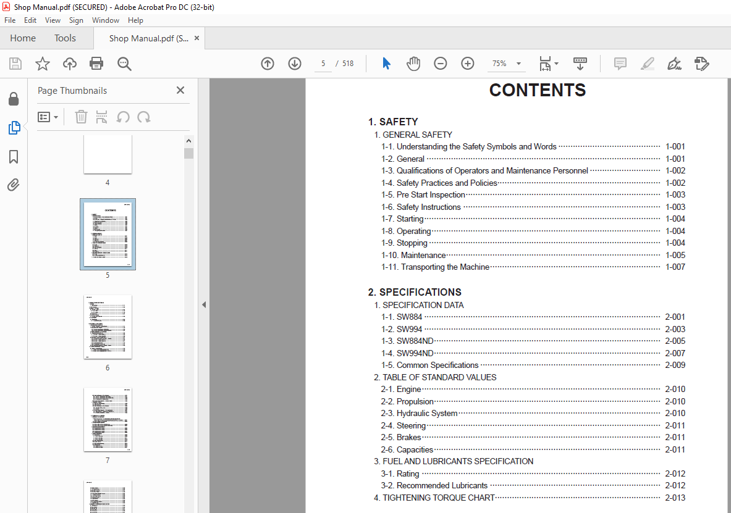
Task: Click '1-1. Understanding the Safety Symbols and Words'
Action: coord(469,147)
